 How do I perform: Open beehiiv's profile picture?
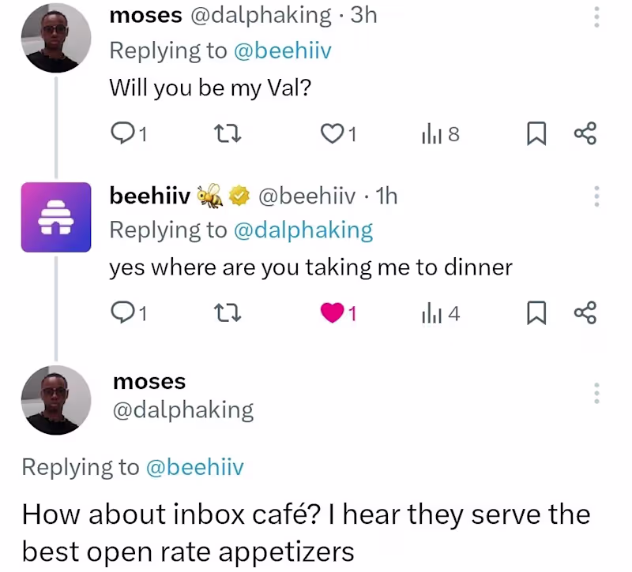pyautogui.click(x=56, y=217)
